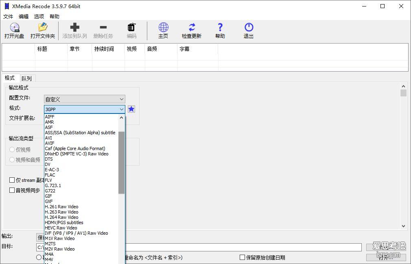
Task: Click the blue star favorite format icon
Action: pos(131,109)
